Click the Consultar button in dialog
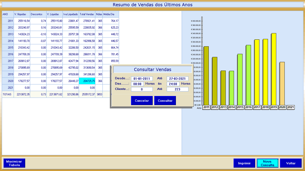 (x=165, y=100)
